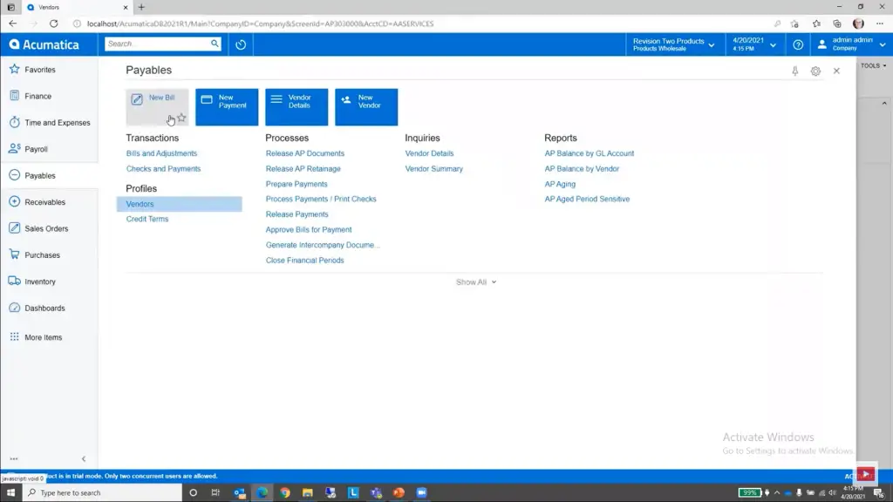Viewport: 893px width, 502px height.
Task: Click the refresh history icon beside search
Action: pos(241,44)
